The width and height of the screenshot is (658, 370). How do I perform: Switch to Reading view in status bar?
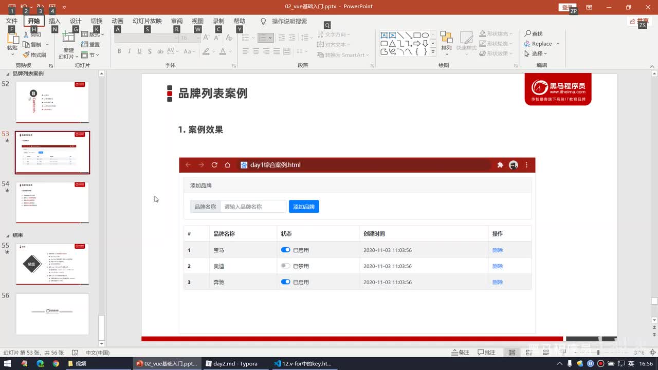coord(546,353)
